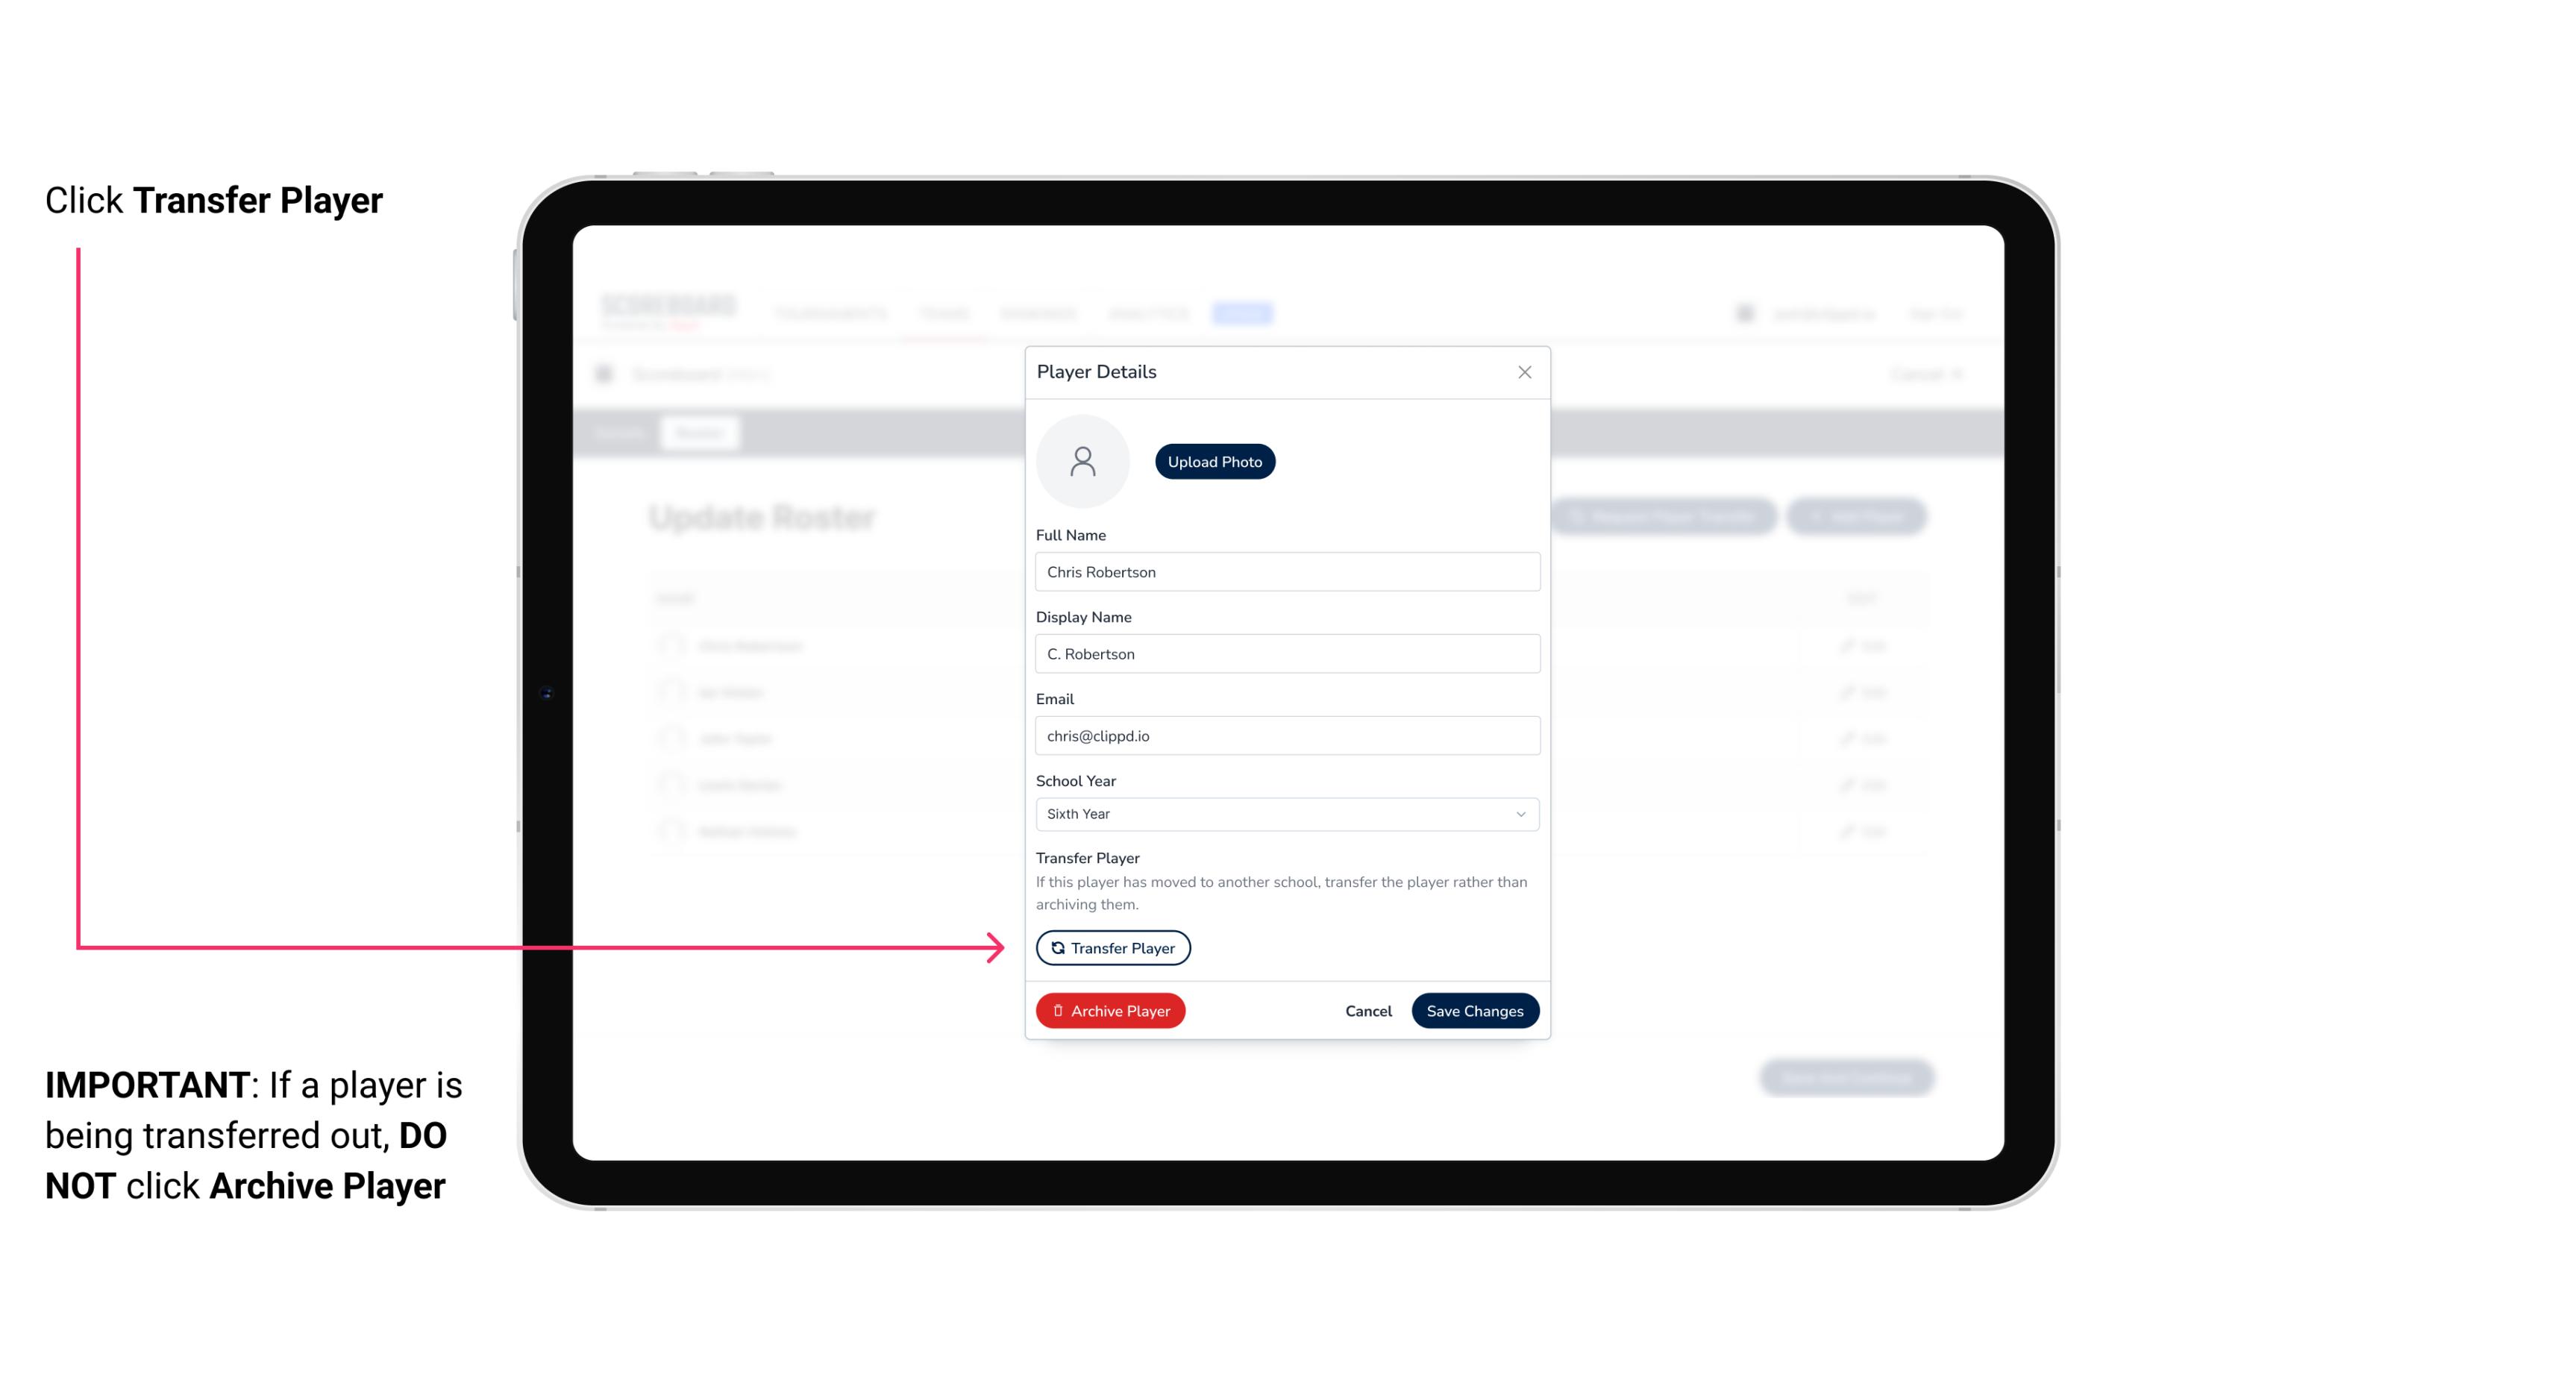Image resolution: width=2576 pixels, height=1386 pixels.
Task: Select the Team tab in navigation
Action: point(946,313)
